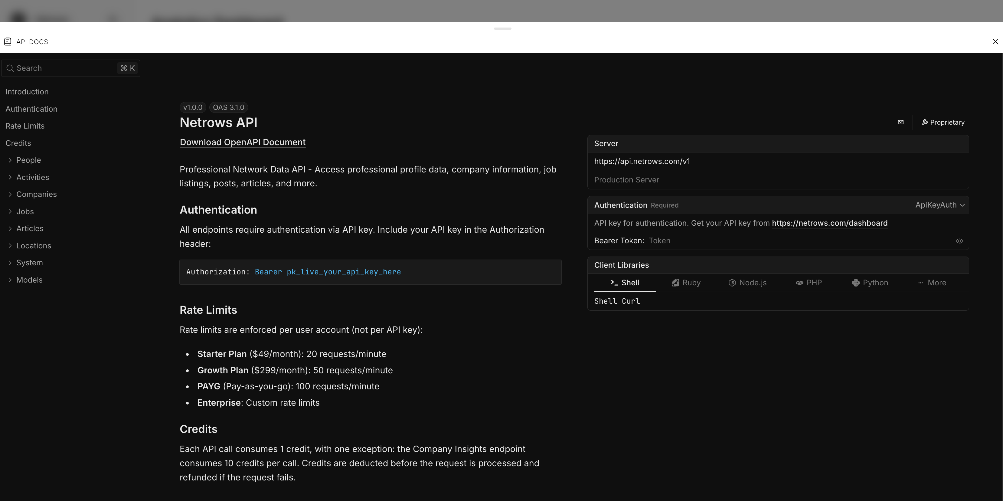Switch to the Curl code sample tab
Image resolution: width=1003 pixels, height=501 pixels.
[x=631, y=301]
